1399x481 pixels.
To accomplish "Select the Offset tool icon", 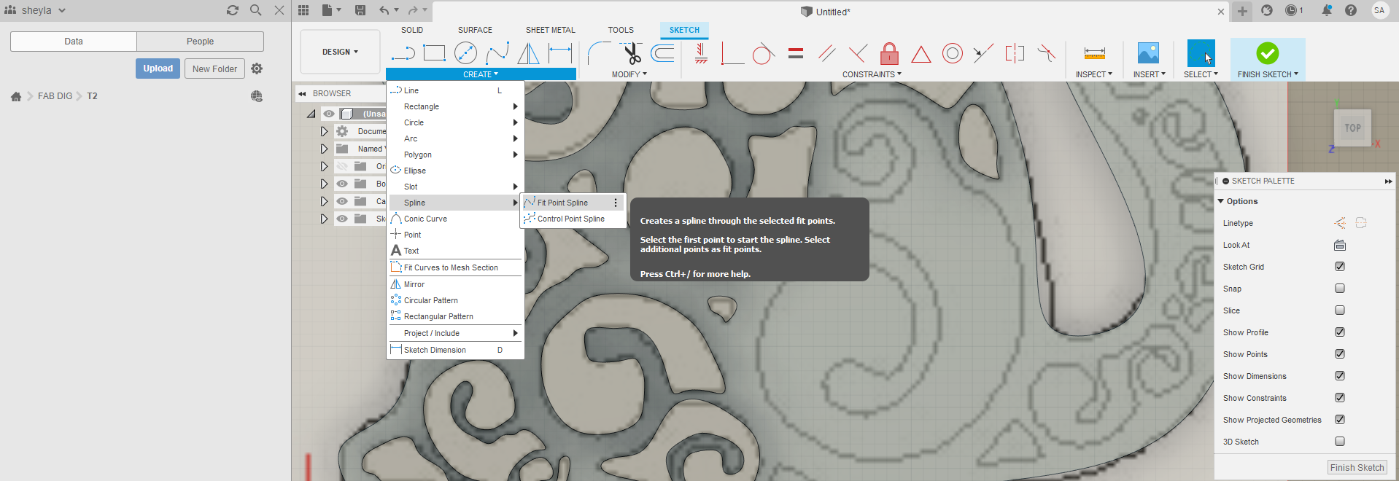I will tap(662, 53).
